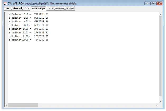Click the line 'z(Radius= 400)'

29,22
